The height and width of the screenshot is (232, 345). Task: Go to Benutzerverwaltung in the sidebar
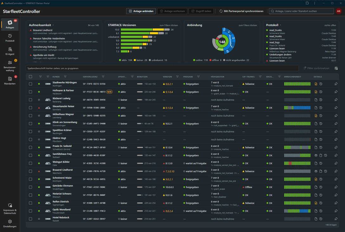[x=10, y=66]
